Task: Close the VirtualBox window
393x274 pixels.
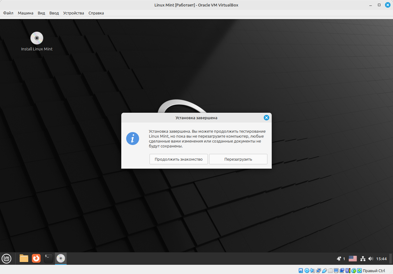Action: pyautogui.click(x=387, y=5)
